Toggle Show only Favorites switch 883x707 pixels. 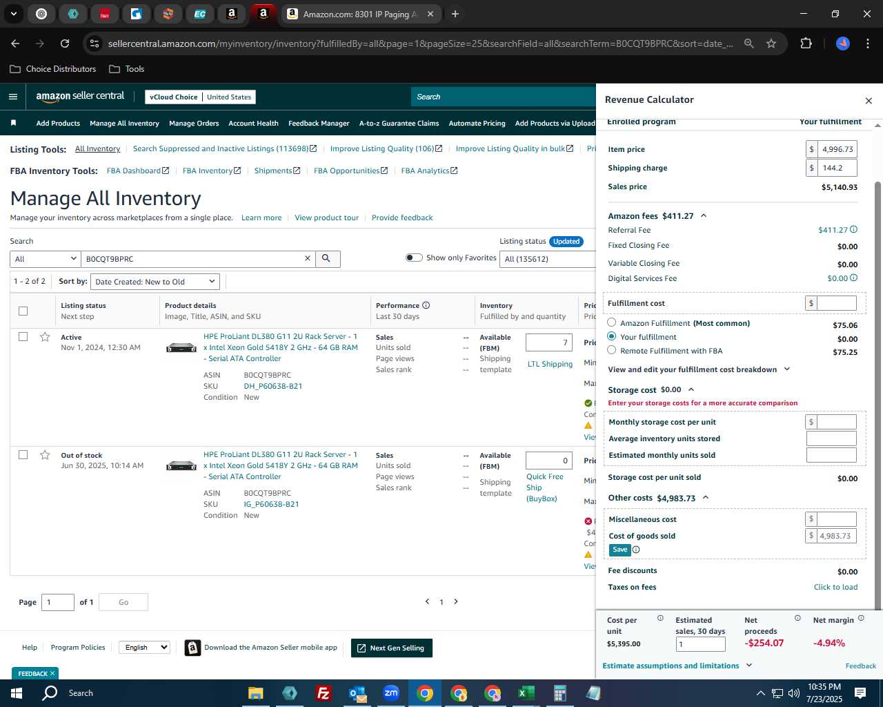(x=414, y=258)
